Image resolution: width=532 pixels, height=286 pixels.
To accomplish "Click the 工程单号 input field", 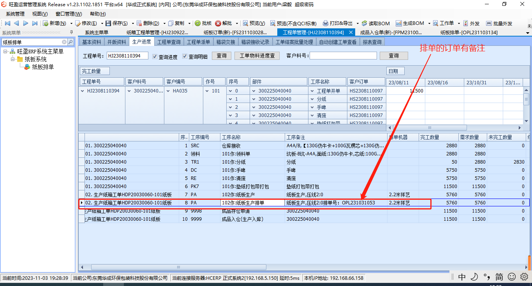I will tap(127, 56).
